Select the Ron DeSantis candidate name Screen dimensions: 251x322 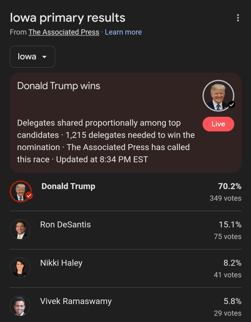pyautogui.click(x=66, y=225)
